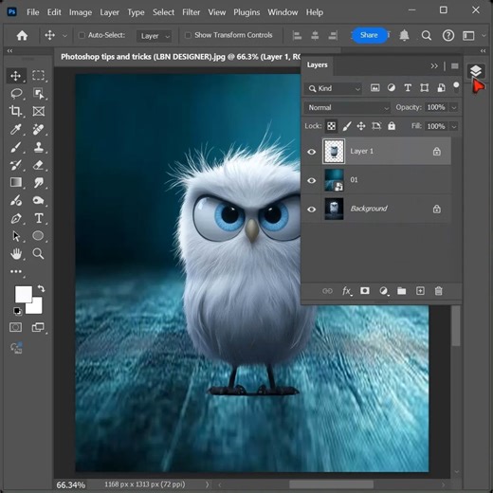This screenshot has height=493, width=493.
Task: Add a layer mask
Action: (x=365, y=291)
